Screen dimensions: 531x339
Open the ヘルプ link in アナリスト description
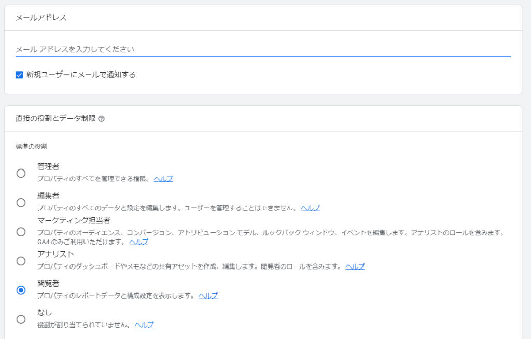355,266
